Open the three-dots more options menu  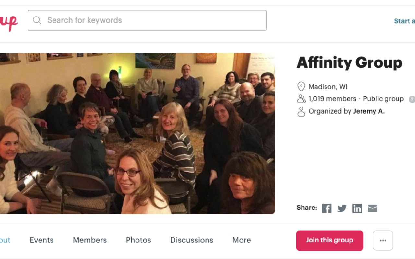coord(383,240)
